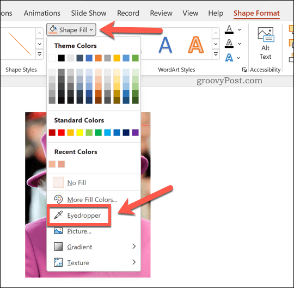The image size is (294, 288).
Task: Open the Text Outline dropdown arrow
Action: (x=240, y=44)
